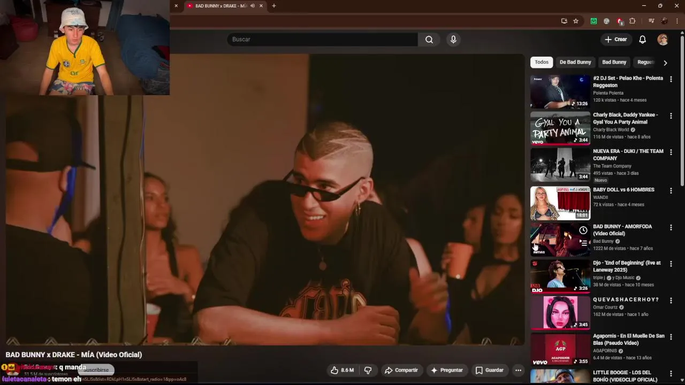This screenshot has width=685, height=385.
Task: Click the install app icon in address bar
Action: 564,21
